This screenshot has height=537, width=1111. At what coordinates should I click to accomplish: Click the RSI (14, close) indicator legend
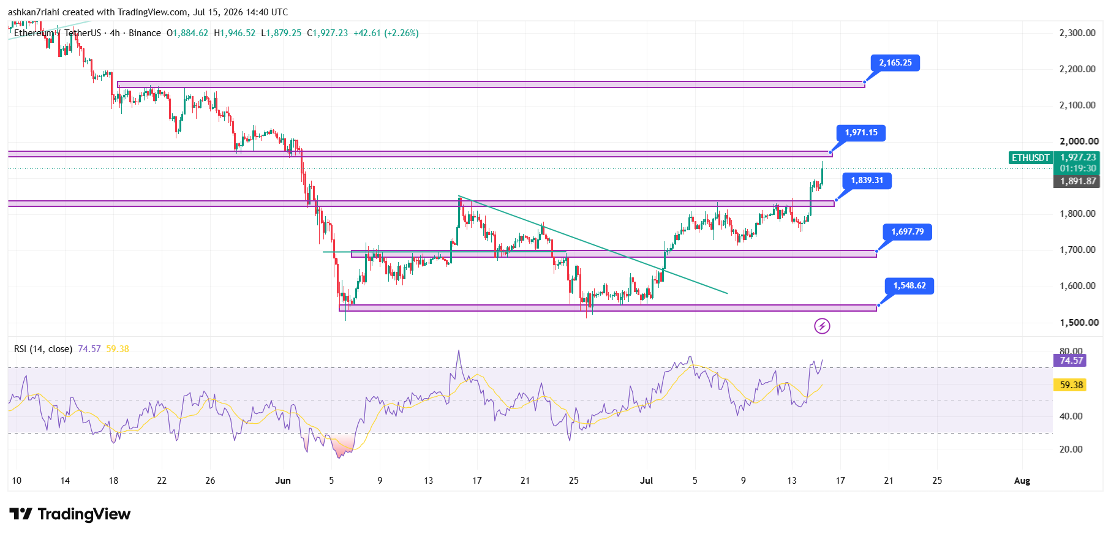point(43,349)
